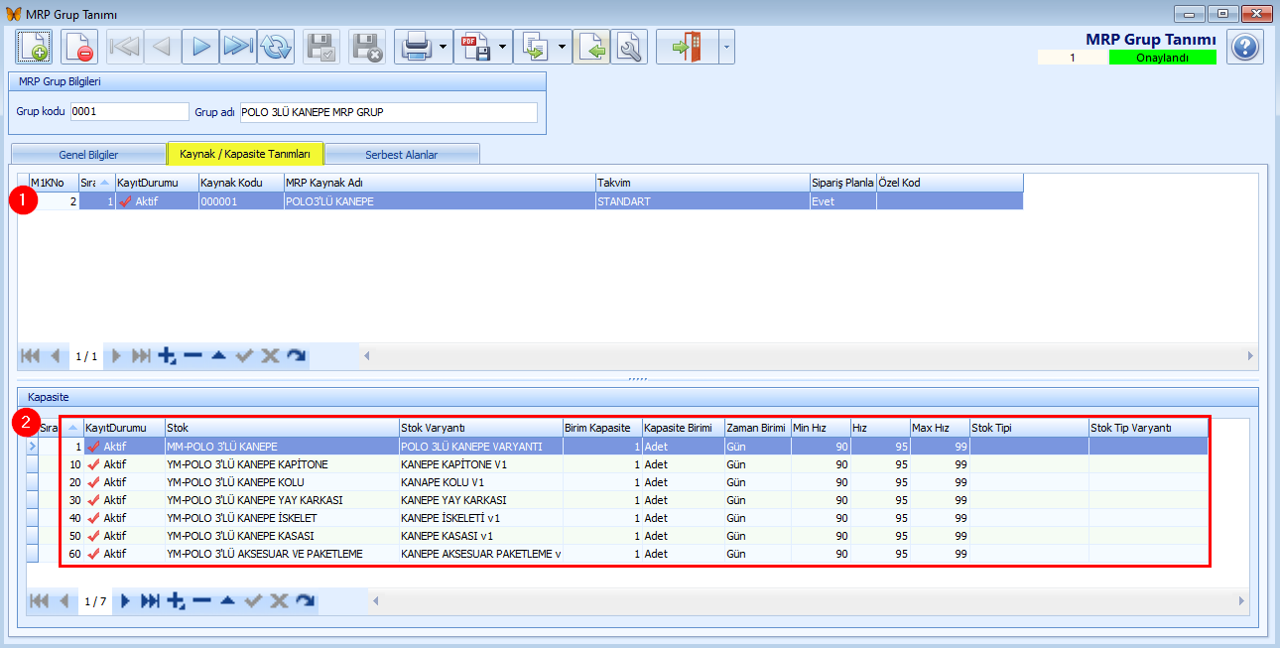Click the Birim Kapasite column header

[x=602, y=428]
